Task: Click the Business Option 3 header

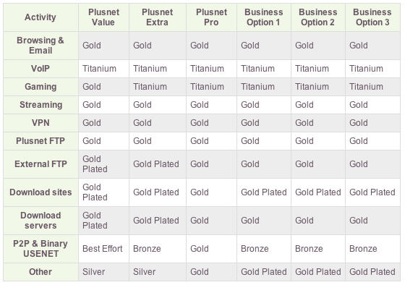Action: [372, 17]
